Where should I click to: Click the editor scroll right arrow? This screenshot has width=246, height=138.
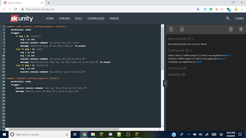(x=160, y=129)
